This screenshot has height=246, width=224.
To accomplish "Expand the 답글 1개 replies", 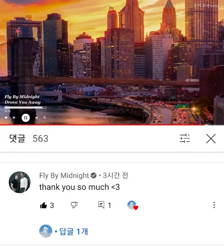I will pos(74,232).
